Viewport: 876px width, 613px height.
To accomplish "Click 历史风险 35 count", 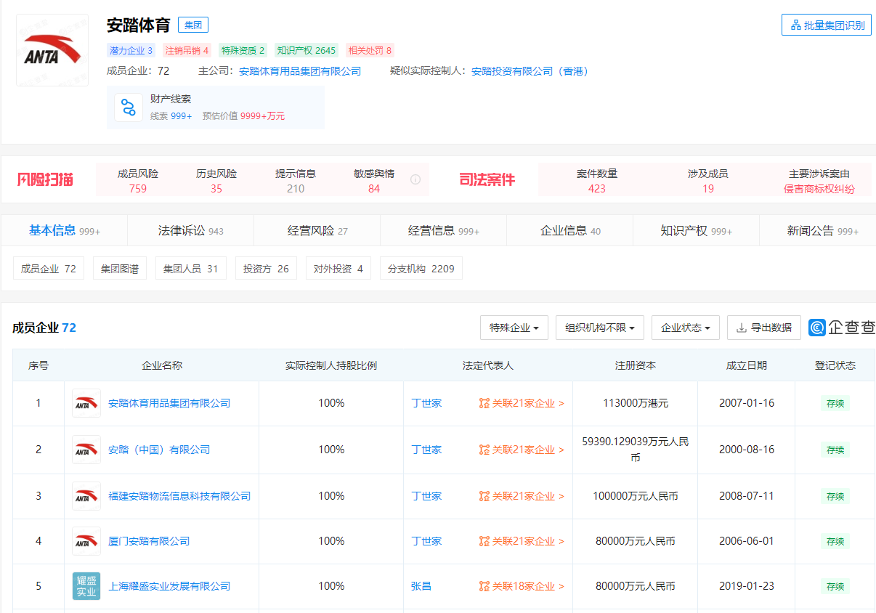I will [x=216, y=189].
